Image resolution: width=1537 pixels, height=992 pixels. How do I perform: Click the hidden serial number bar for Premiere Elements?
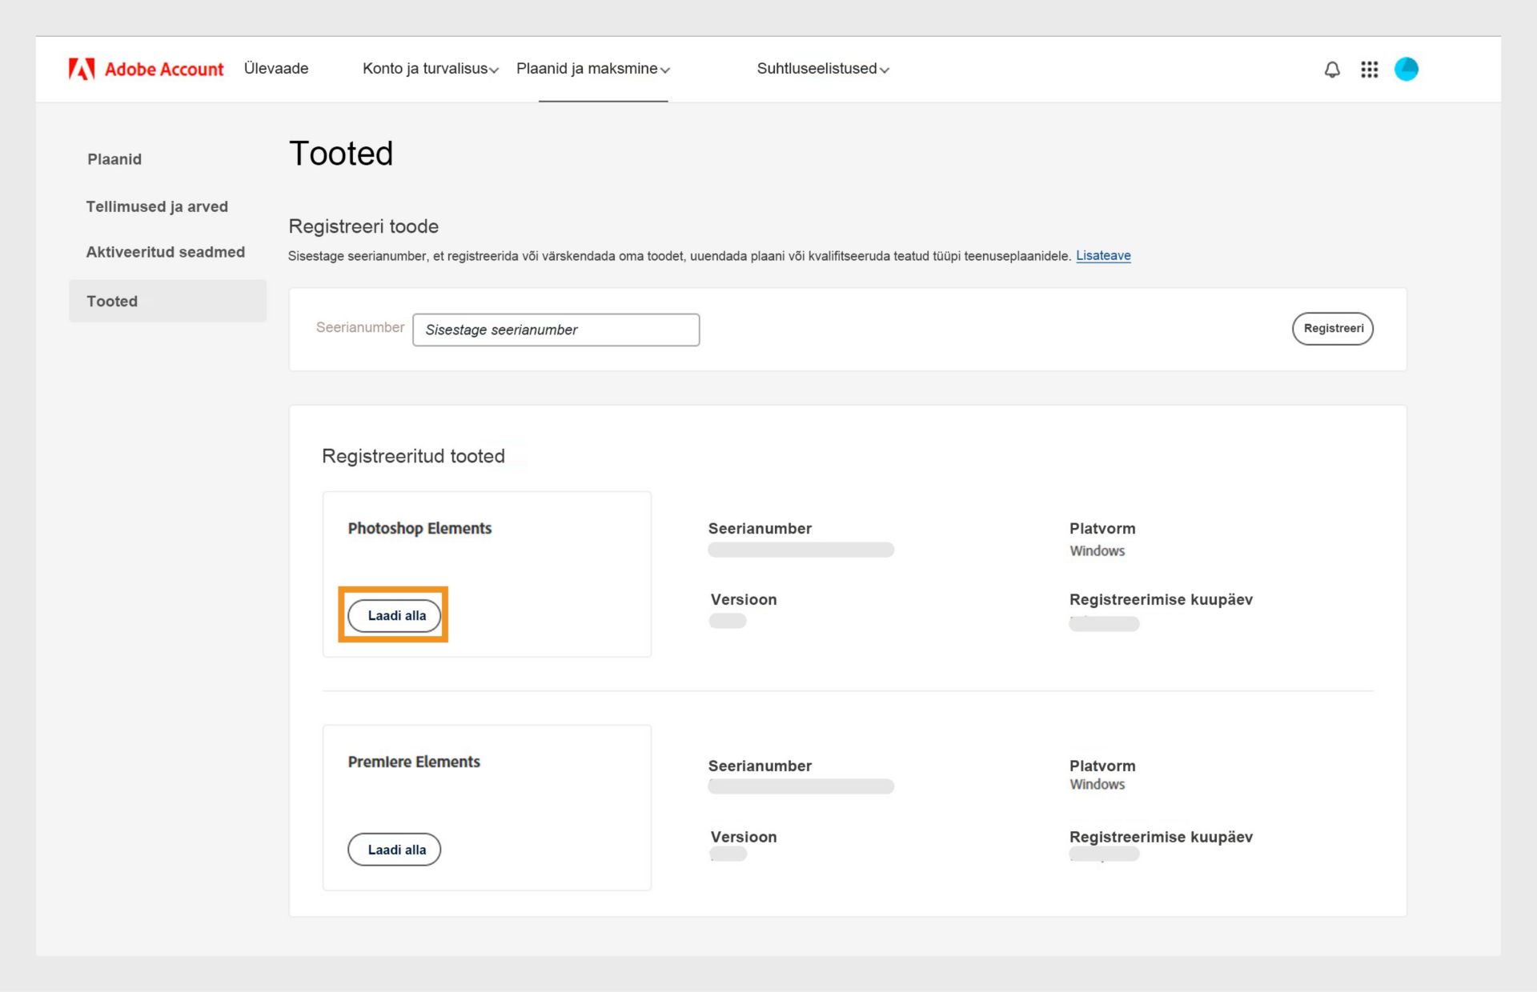[801, 786]
